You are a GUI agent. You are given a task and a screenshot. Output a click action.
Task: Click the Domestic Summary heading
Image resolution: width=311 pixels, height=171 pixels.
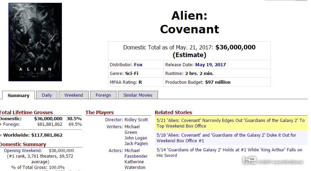(23, 144)
